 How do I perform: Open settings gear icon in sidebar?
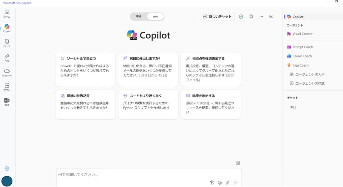[x=7, y=169]
